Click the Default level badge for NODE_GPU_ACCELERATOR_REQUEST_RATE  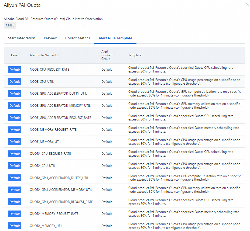click(15, 118)
